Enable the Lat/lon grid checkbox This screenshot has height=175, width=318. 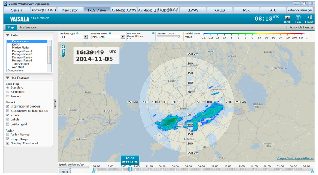pos(8,124)
